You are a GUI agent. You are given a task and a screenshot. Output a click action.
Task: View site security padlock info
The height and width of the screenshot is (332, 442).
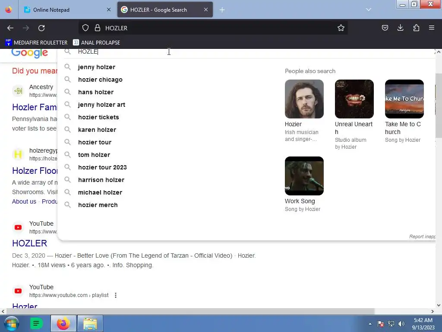click(98, 28)
